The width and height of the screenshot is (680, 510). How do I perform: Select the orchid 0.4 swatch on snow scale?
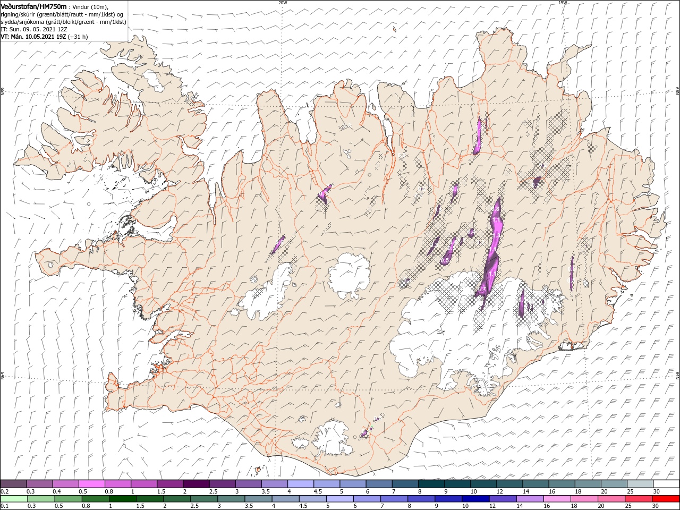[66, 483]
